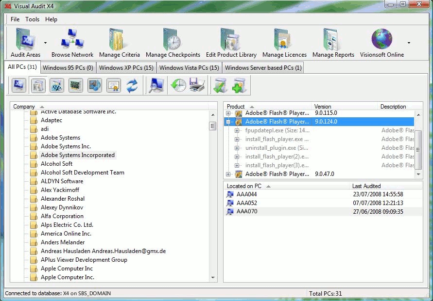433x301 pixels.
Task: Open Manage Criteria
Action: pyautogui.click(x=119, y=43)
